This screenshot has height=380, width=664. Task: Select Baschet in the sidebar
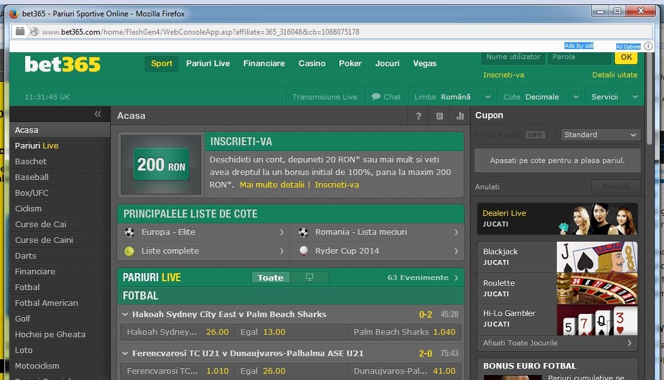(x=60, y=162)
